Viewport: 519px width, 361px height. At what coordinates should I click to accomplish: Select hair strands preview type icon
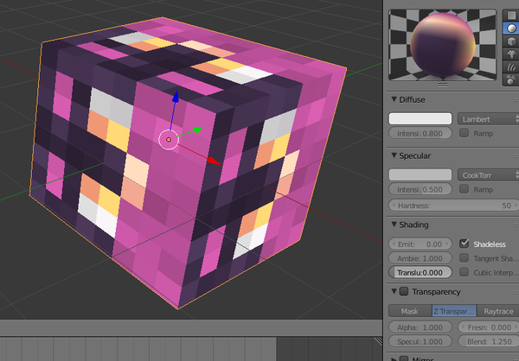click(x=510, y=66)
